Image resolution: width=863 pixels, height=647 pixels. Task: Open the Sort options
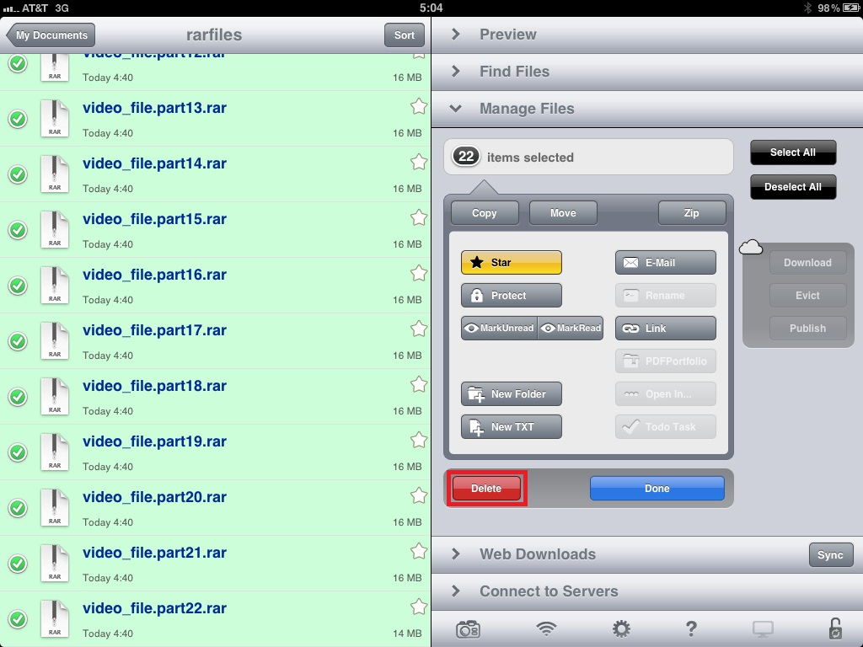coord(404,35)
